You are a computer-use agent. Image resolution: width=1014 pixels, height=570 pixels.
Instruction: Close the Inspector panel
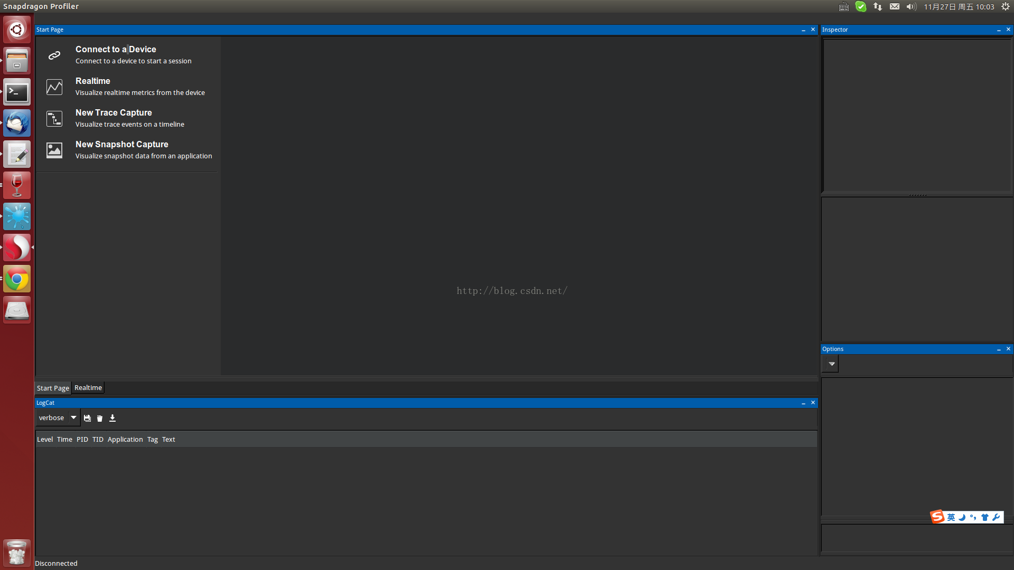tap(1008, 30)
